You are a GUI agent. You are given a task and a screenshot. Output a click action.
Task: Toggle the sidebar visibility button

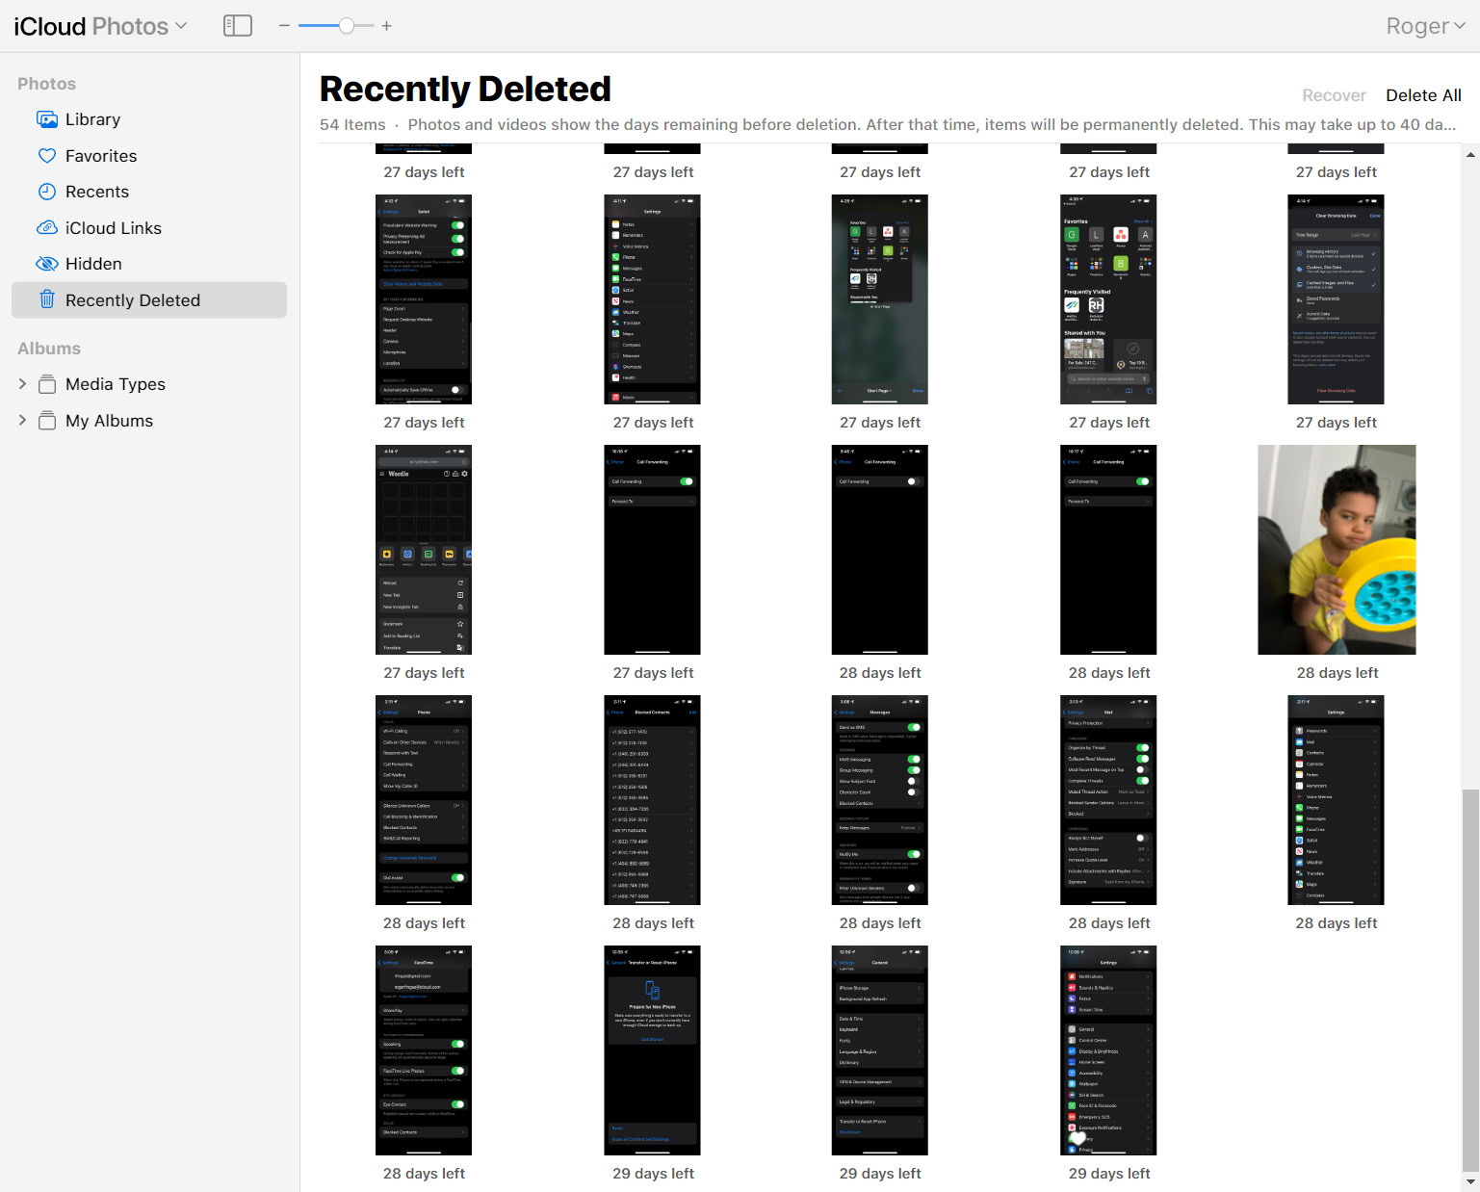click(237, 26)
